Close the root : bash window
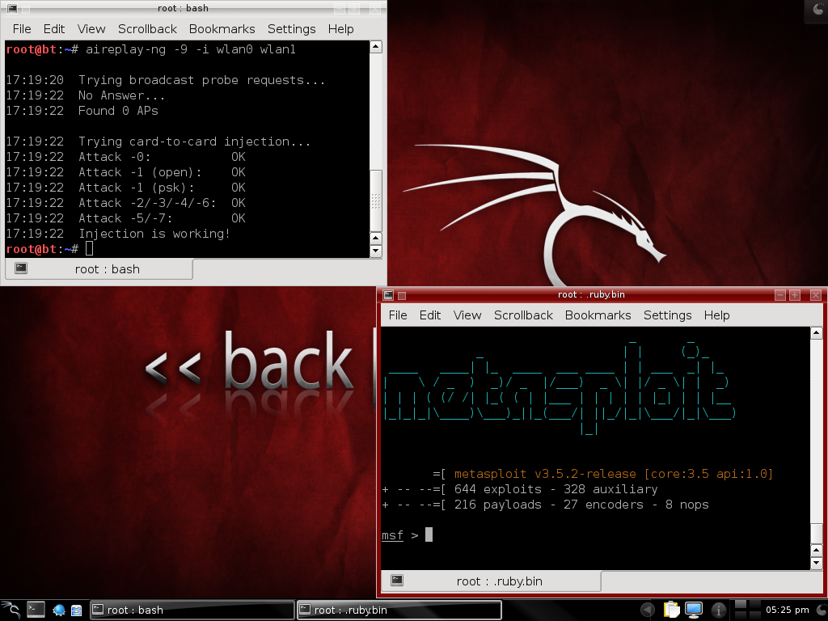Viewport: 828px width, 621px height. [374, 8]
